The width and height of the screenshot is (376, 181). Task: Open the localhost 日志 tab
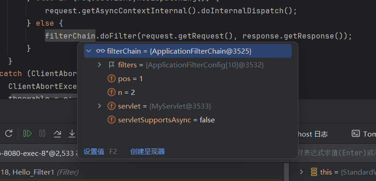click(313, 134)
